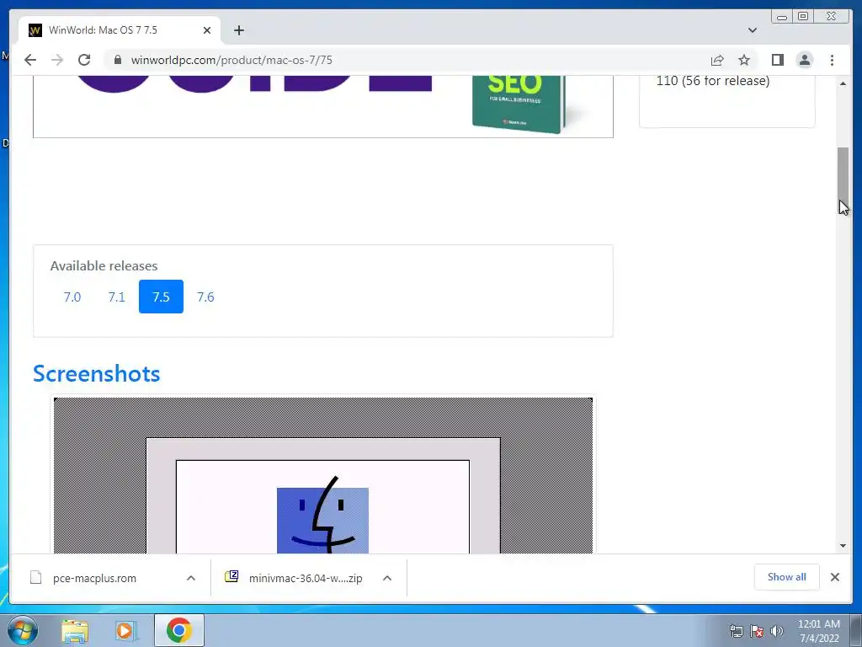View site information via the lock icon
This screenshot has height=647, width=862.
tap(117, 60)
